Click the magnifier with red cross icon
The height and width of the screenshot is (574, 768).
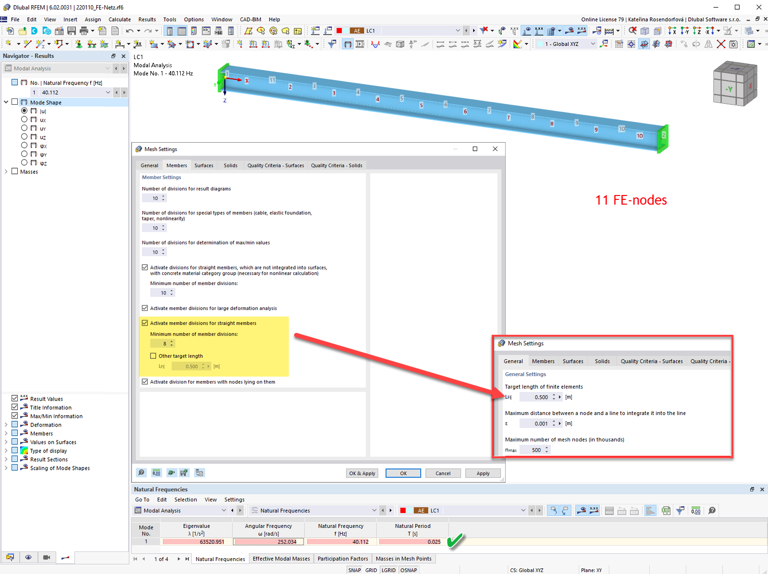coord(632,31)
